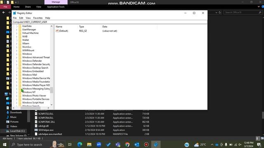The height and width of the screenshot is (148, 264).
Task: Open Share tab in File Explorer ribbon
Action: coord(28,7)
